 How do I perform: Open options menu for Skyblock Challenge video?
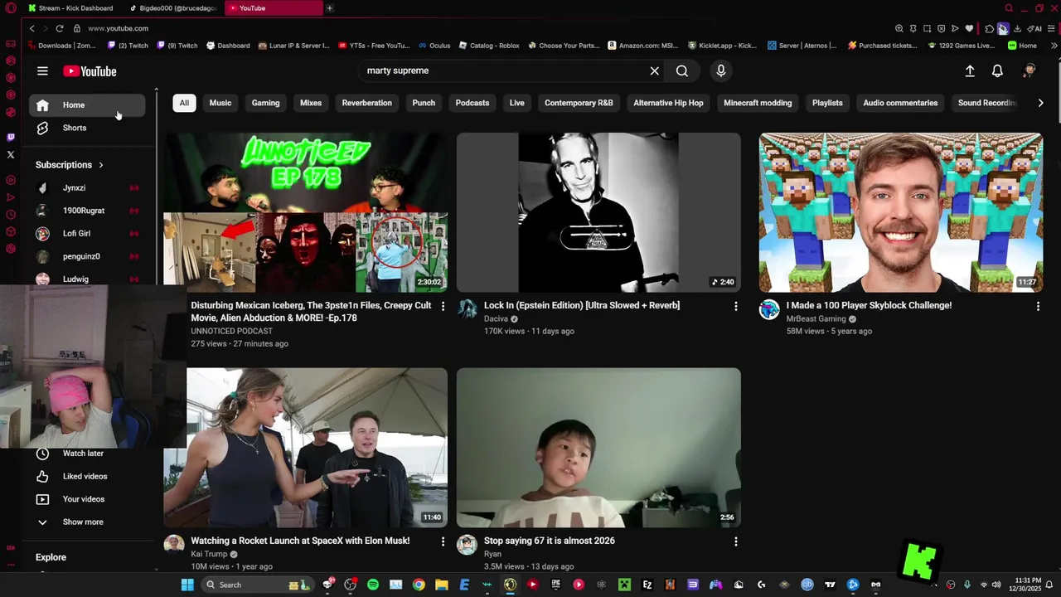click(1038, 306)
